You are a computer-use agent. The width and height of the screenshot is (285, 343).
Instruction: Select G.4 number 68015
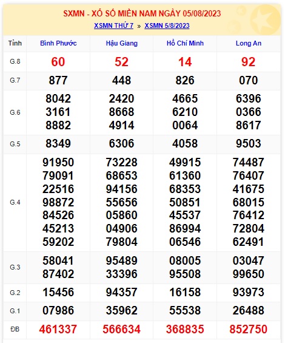coord(248,202)
